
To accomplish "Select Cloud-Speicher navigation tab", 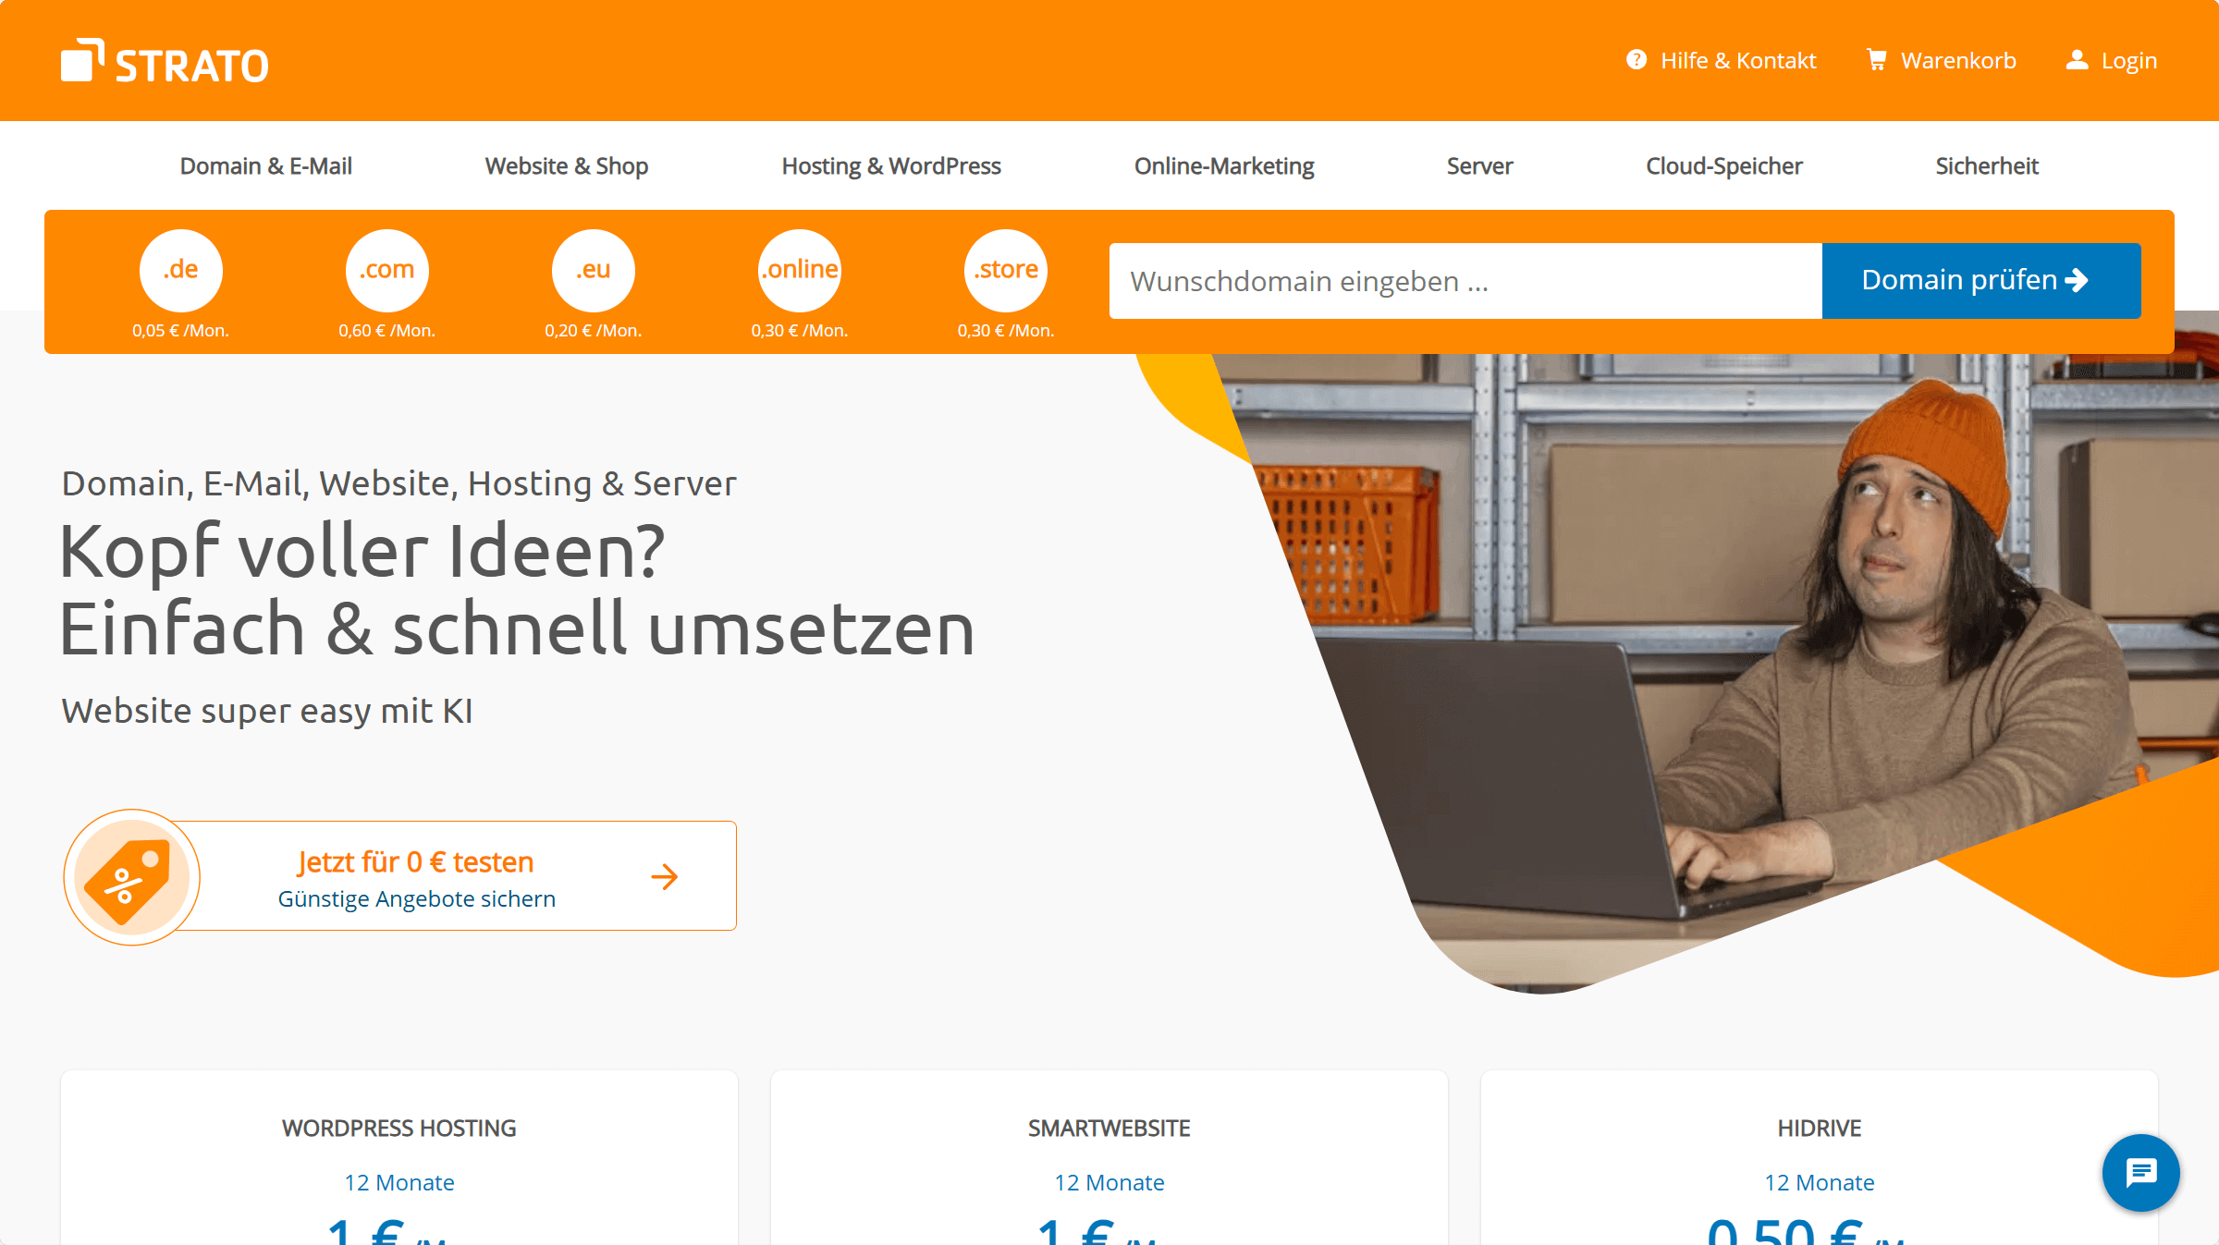I will (x=1723, y=165).
